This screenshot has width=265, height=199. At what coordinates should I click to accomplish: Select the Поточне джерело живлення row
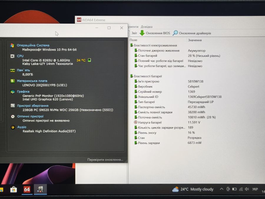(x=170, y=50)
